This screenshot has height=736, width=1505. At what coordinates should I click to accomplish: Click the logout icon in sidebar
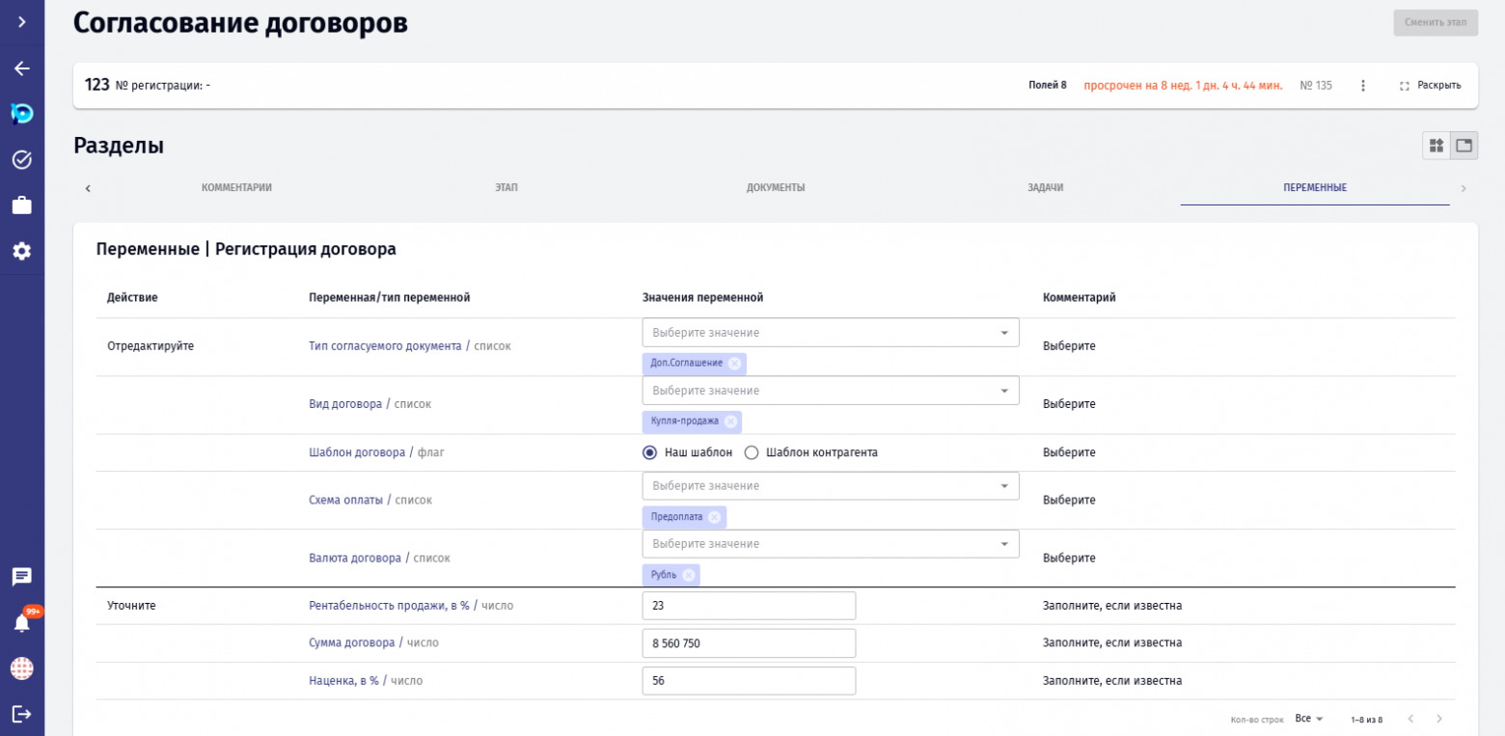(x=21, y=714)
